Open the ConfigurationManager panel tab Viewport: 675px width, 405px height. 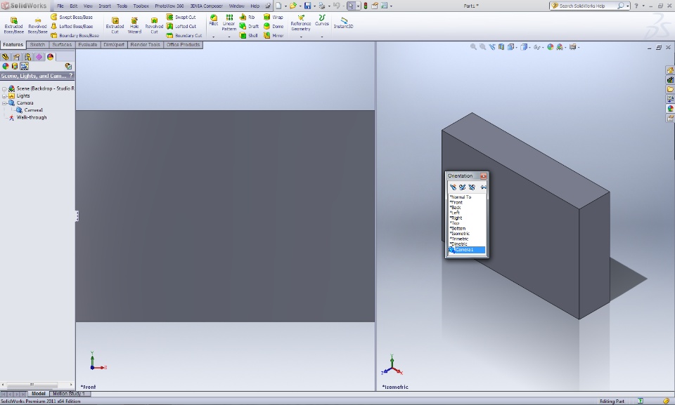click(x=27, y=57)
